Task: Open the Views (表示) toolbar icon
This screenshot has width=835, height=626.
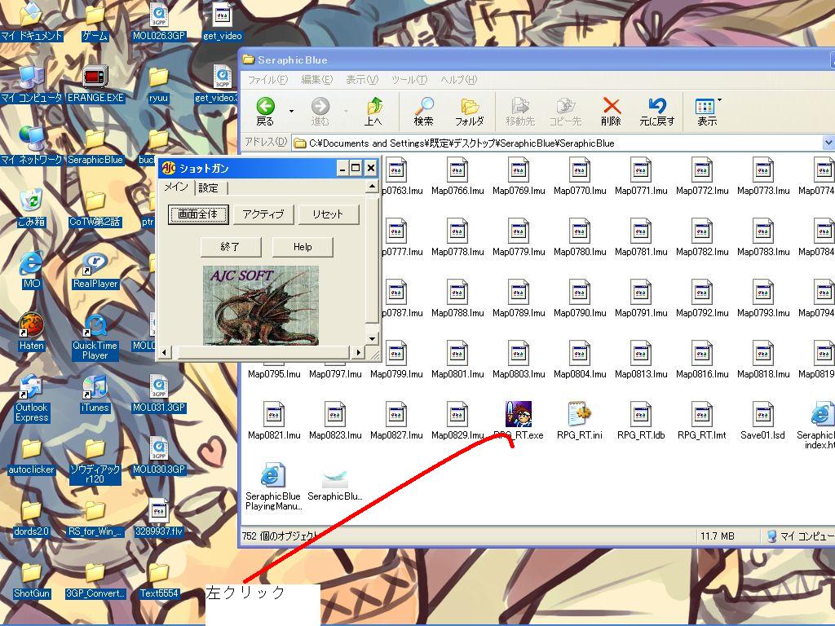Action: (x=705, y=106)
